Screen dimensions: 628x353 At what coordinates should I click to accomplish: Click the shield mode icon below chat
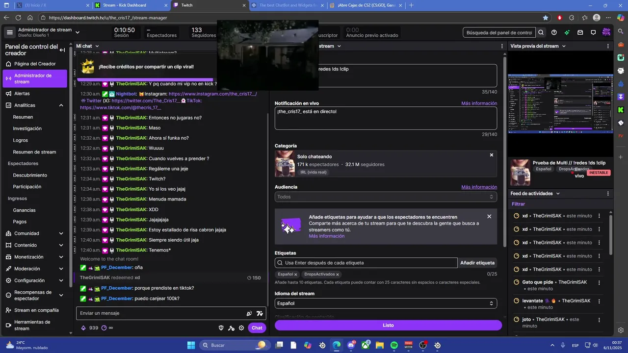coord(221,328)
